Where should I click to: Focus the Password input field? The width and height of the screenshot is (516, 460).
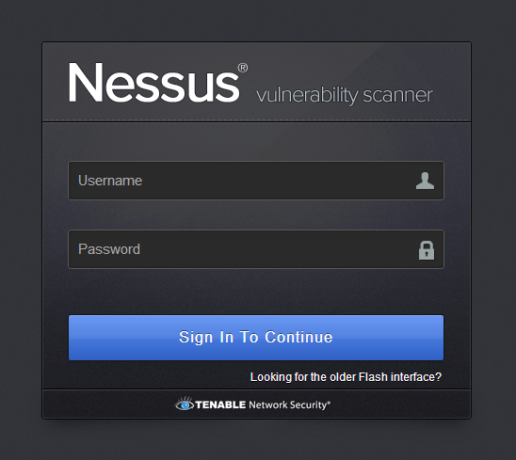click(256, 249)
